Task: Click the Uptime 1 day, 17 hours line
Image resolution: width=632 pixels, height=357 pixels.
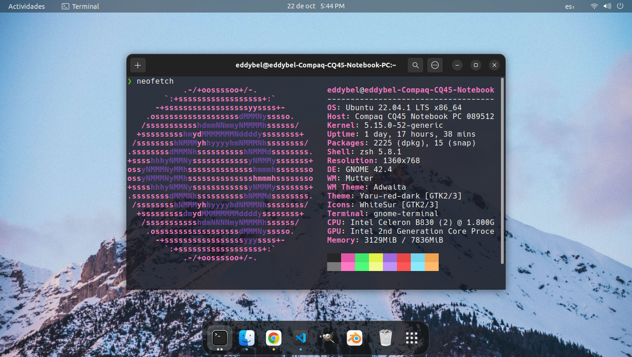Action: [402, 134]
